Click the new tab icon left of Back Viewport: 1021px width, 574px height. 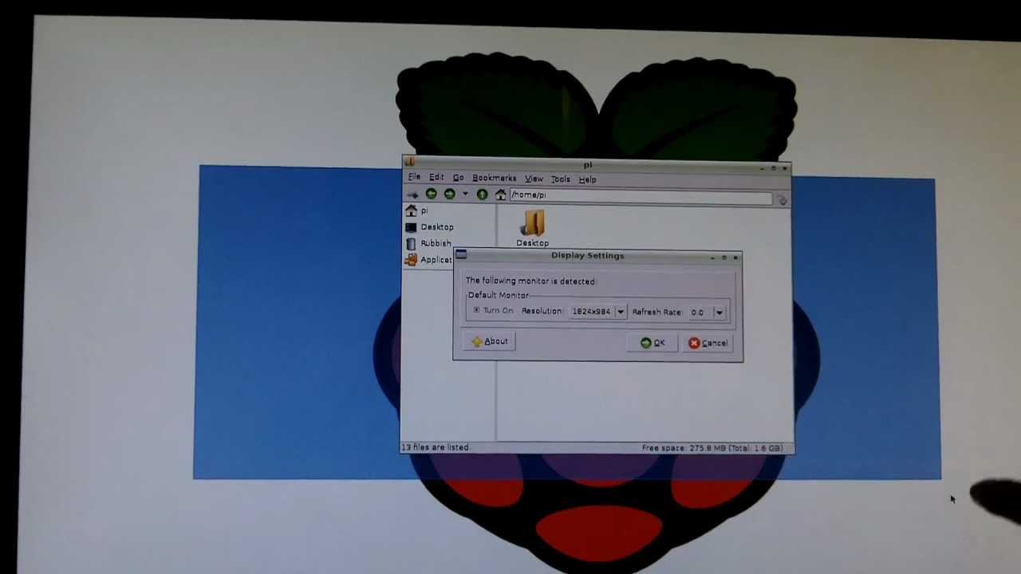click(x=412, y=194)
